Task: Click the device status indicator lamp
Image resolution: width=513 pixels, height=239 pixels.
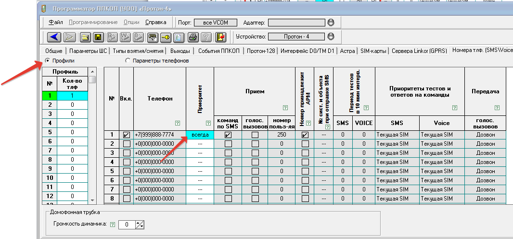Action: tap(331, 36)
